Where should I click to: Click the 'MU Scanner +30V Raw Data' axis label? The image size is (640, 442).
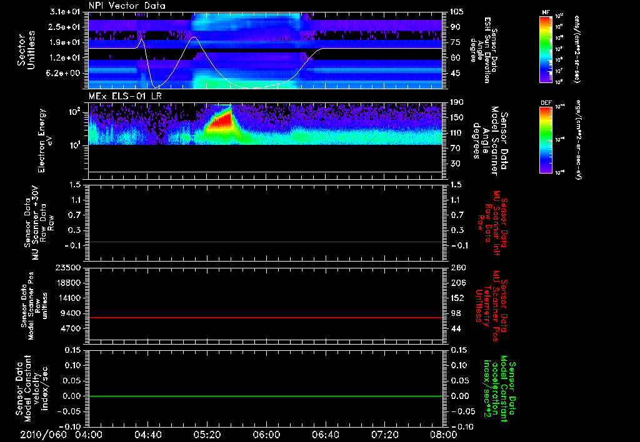pyautogui.click(x=39, y=223)
